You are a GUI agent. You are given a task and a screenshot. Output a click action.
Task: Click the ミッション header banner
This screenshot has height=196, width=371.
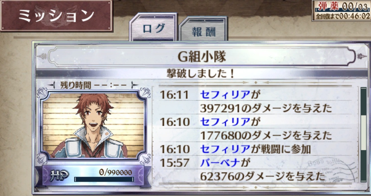[x=57, y=15]
